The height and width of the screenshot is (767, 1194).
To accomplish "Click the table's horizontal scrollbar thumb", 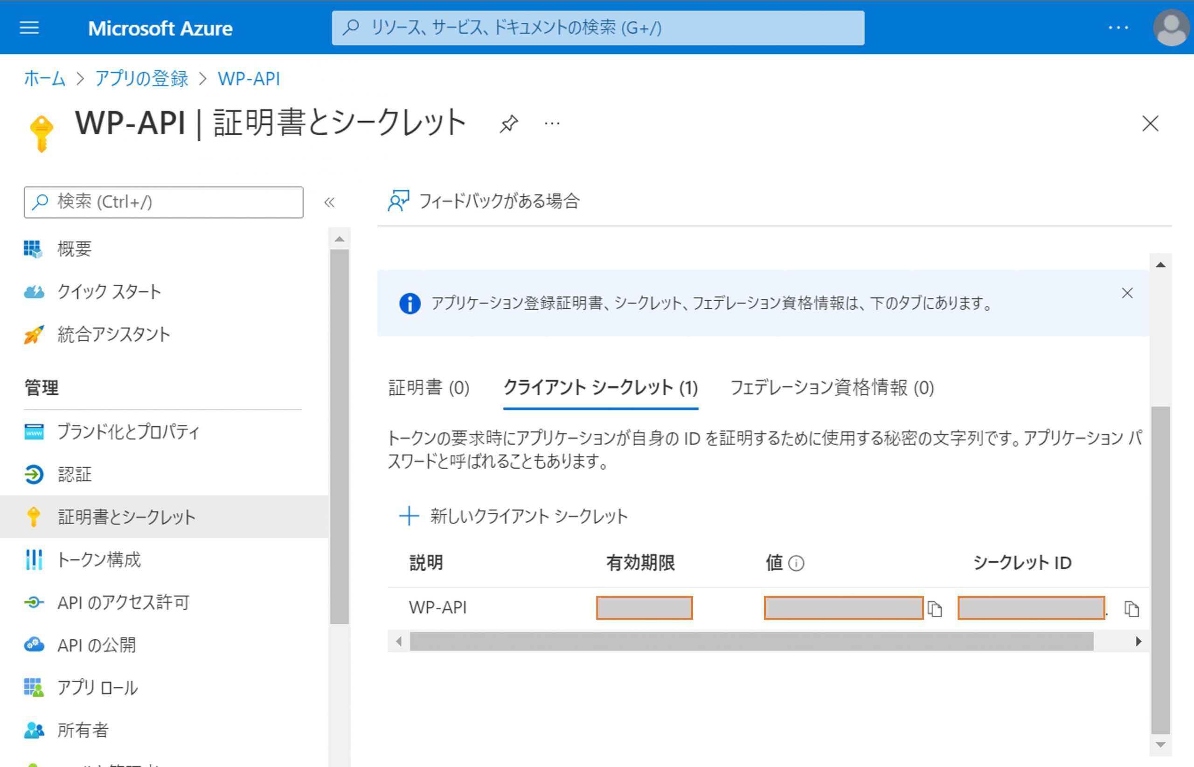I will point(751,642).
